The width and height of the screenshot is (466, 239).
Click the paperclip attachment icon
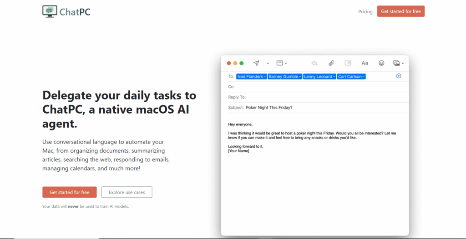[x=331, y=63]
